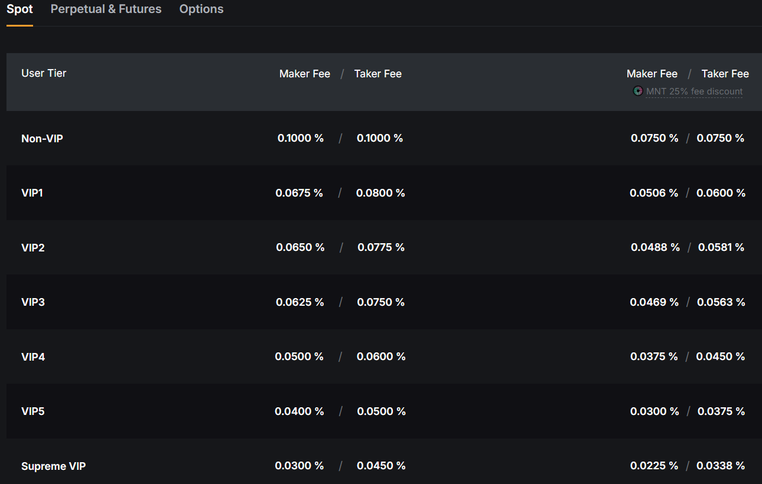Select the VIP4 tier label

33,357
